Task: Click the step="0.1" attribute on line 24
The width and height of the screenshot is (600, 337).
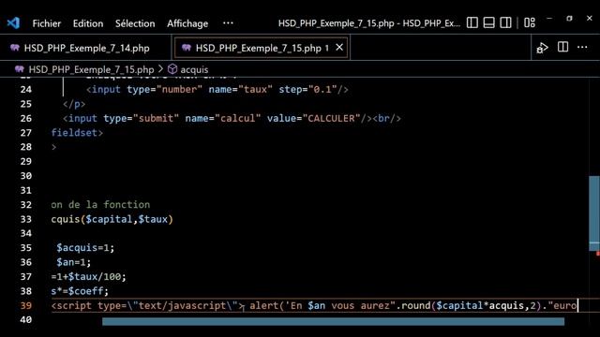Action: [307, 90]
